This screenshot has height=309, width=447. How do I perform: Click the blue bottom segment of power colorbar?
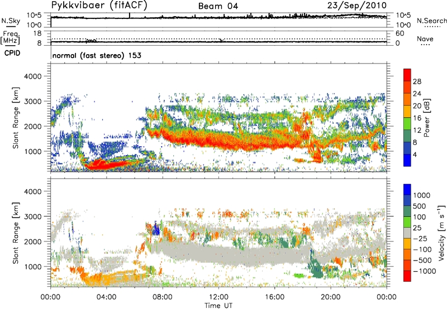tap(407, 160)
